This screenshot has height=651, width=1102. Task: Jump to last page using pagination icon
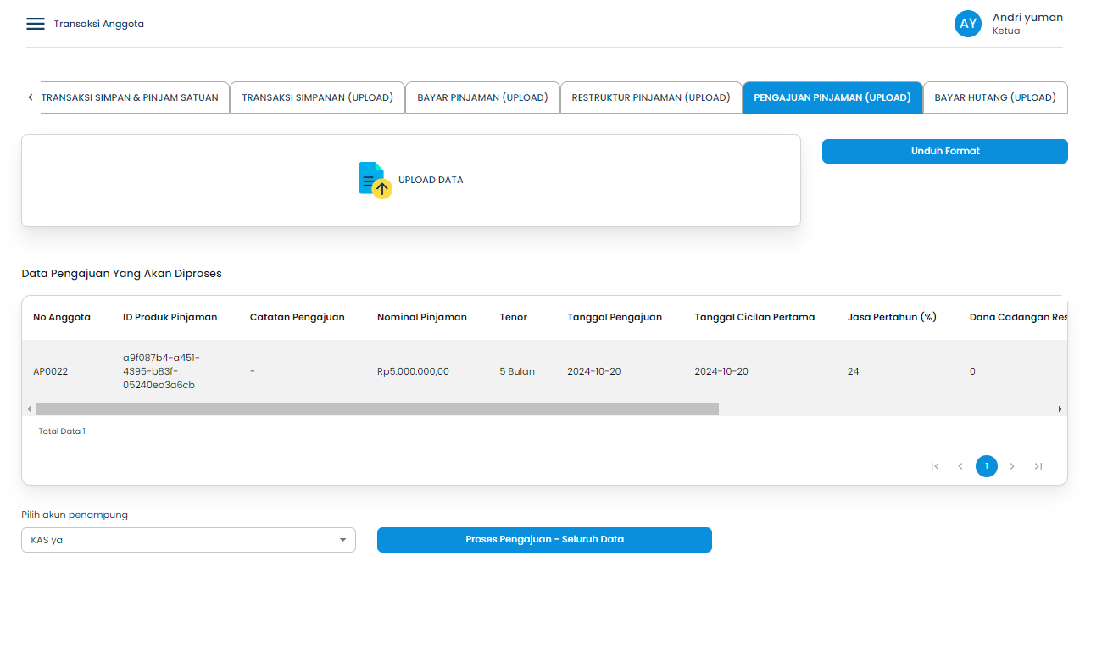1038,466
